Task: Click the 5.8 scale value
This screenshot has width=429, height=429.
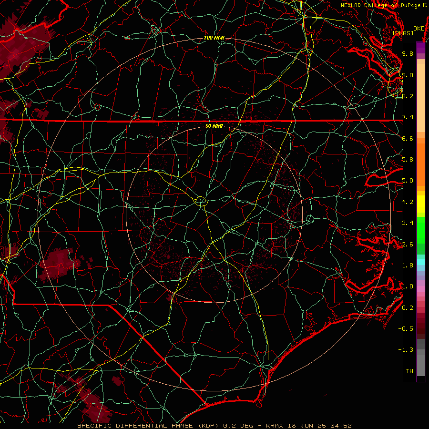Action: (x=408, y=160)
